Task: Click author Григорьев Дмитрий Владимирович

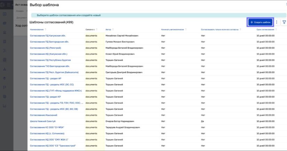Action: (124, 73)
